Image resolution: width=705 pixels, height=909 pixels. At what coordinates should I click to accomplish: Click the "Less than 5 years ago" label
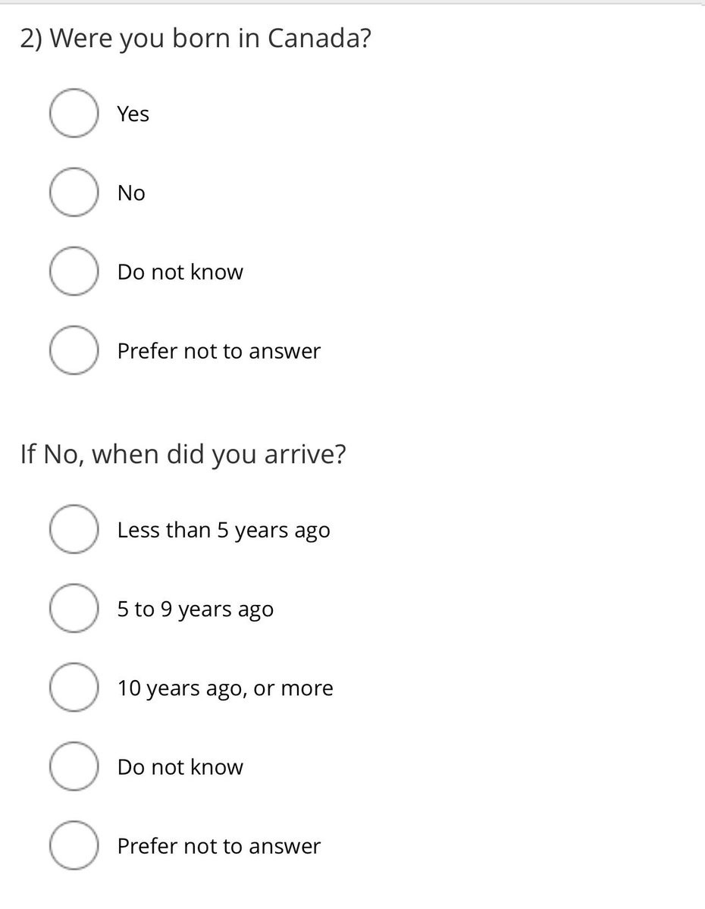pos(224,530)
